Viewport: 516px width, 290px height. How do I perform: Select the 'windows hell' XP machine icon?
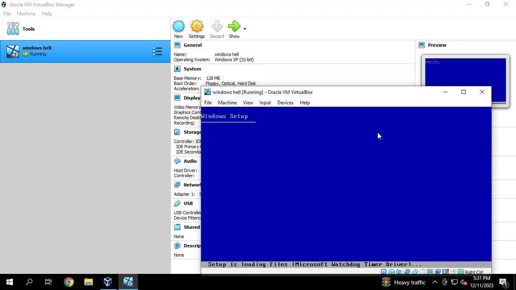tap(13, 51)
